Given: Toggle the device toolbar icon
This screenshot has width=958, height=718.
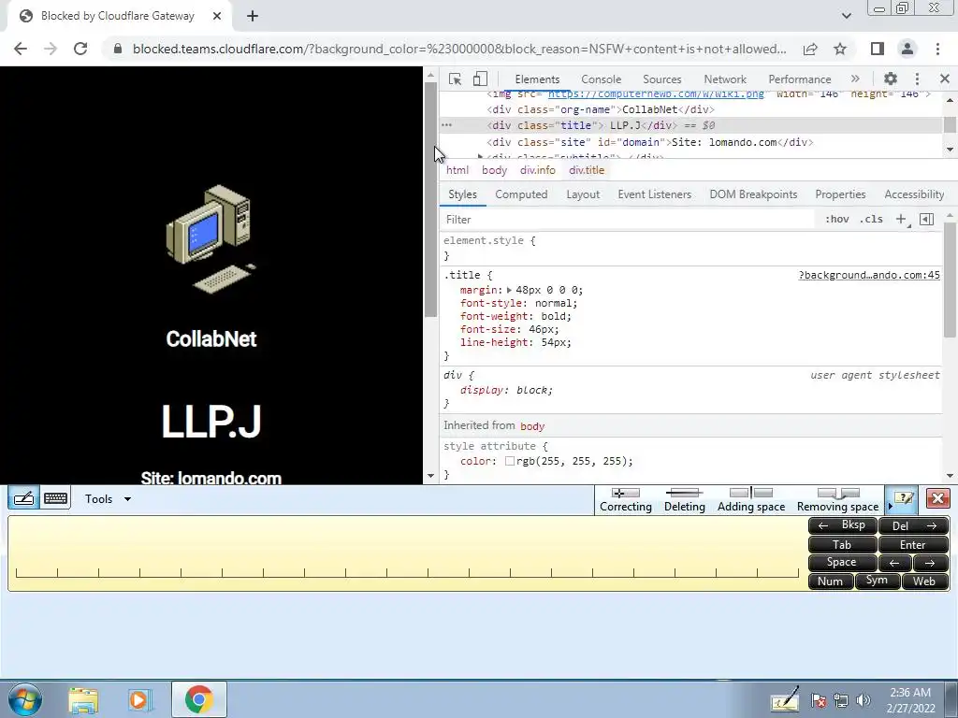Looking at the screenshot, I should coord(480,79).
